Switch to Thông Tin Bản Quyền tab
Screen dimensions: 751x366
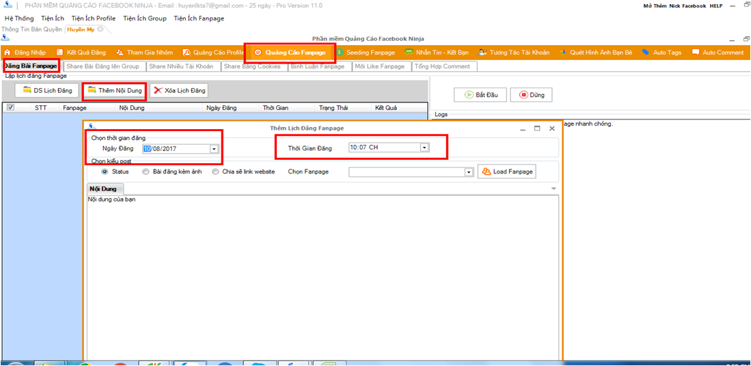tap(31, 29)
